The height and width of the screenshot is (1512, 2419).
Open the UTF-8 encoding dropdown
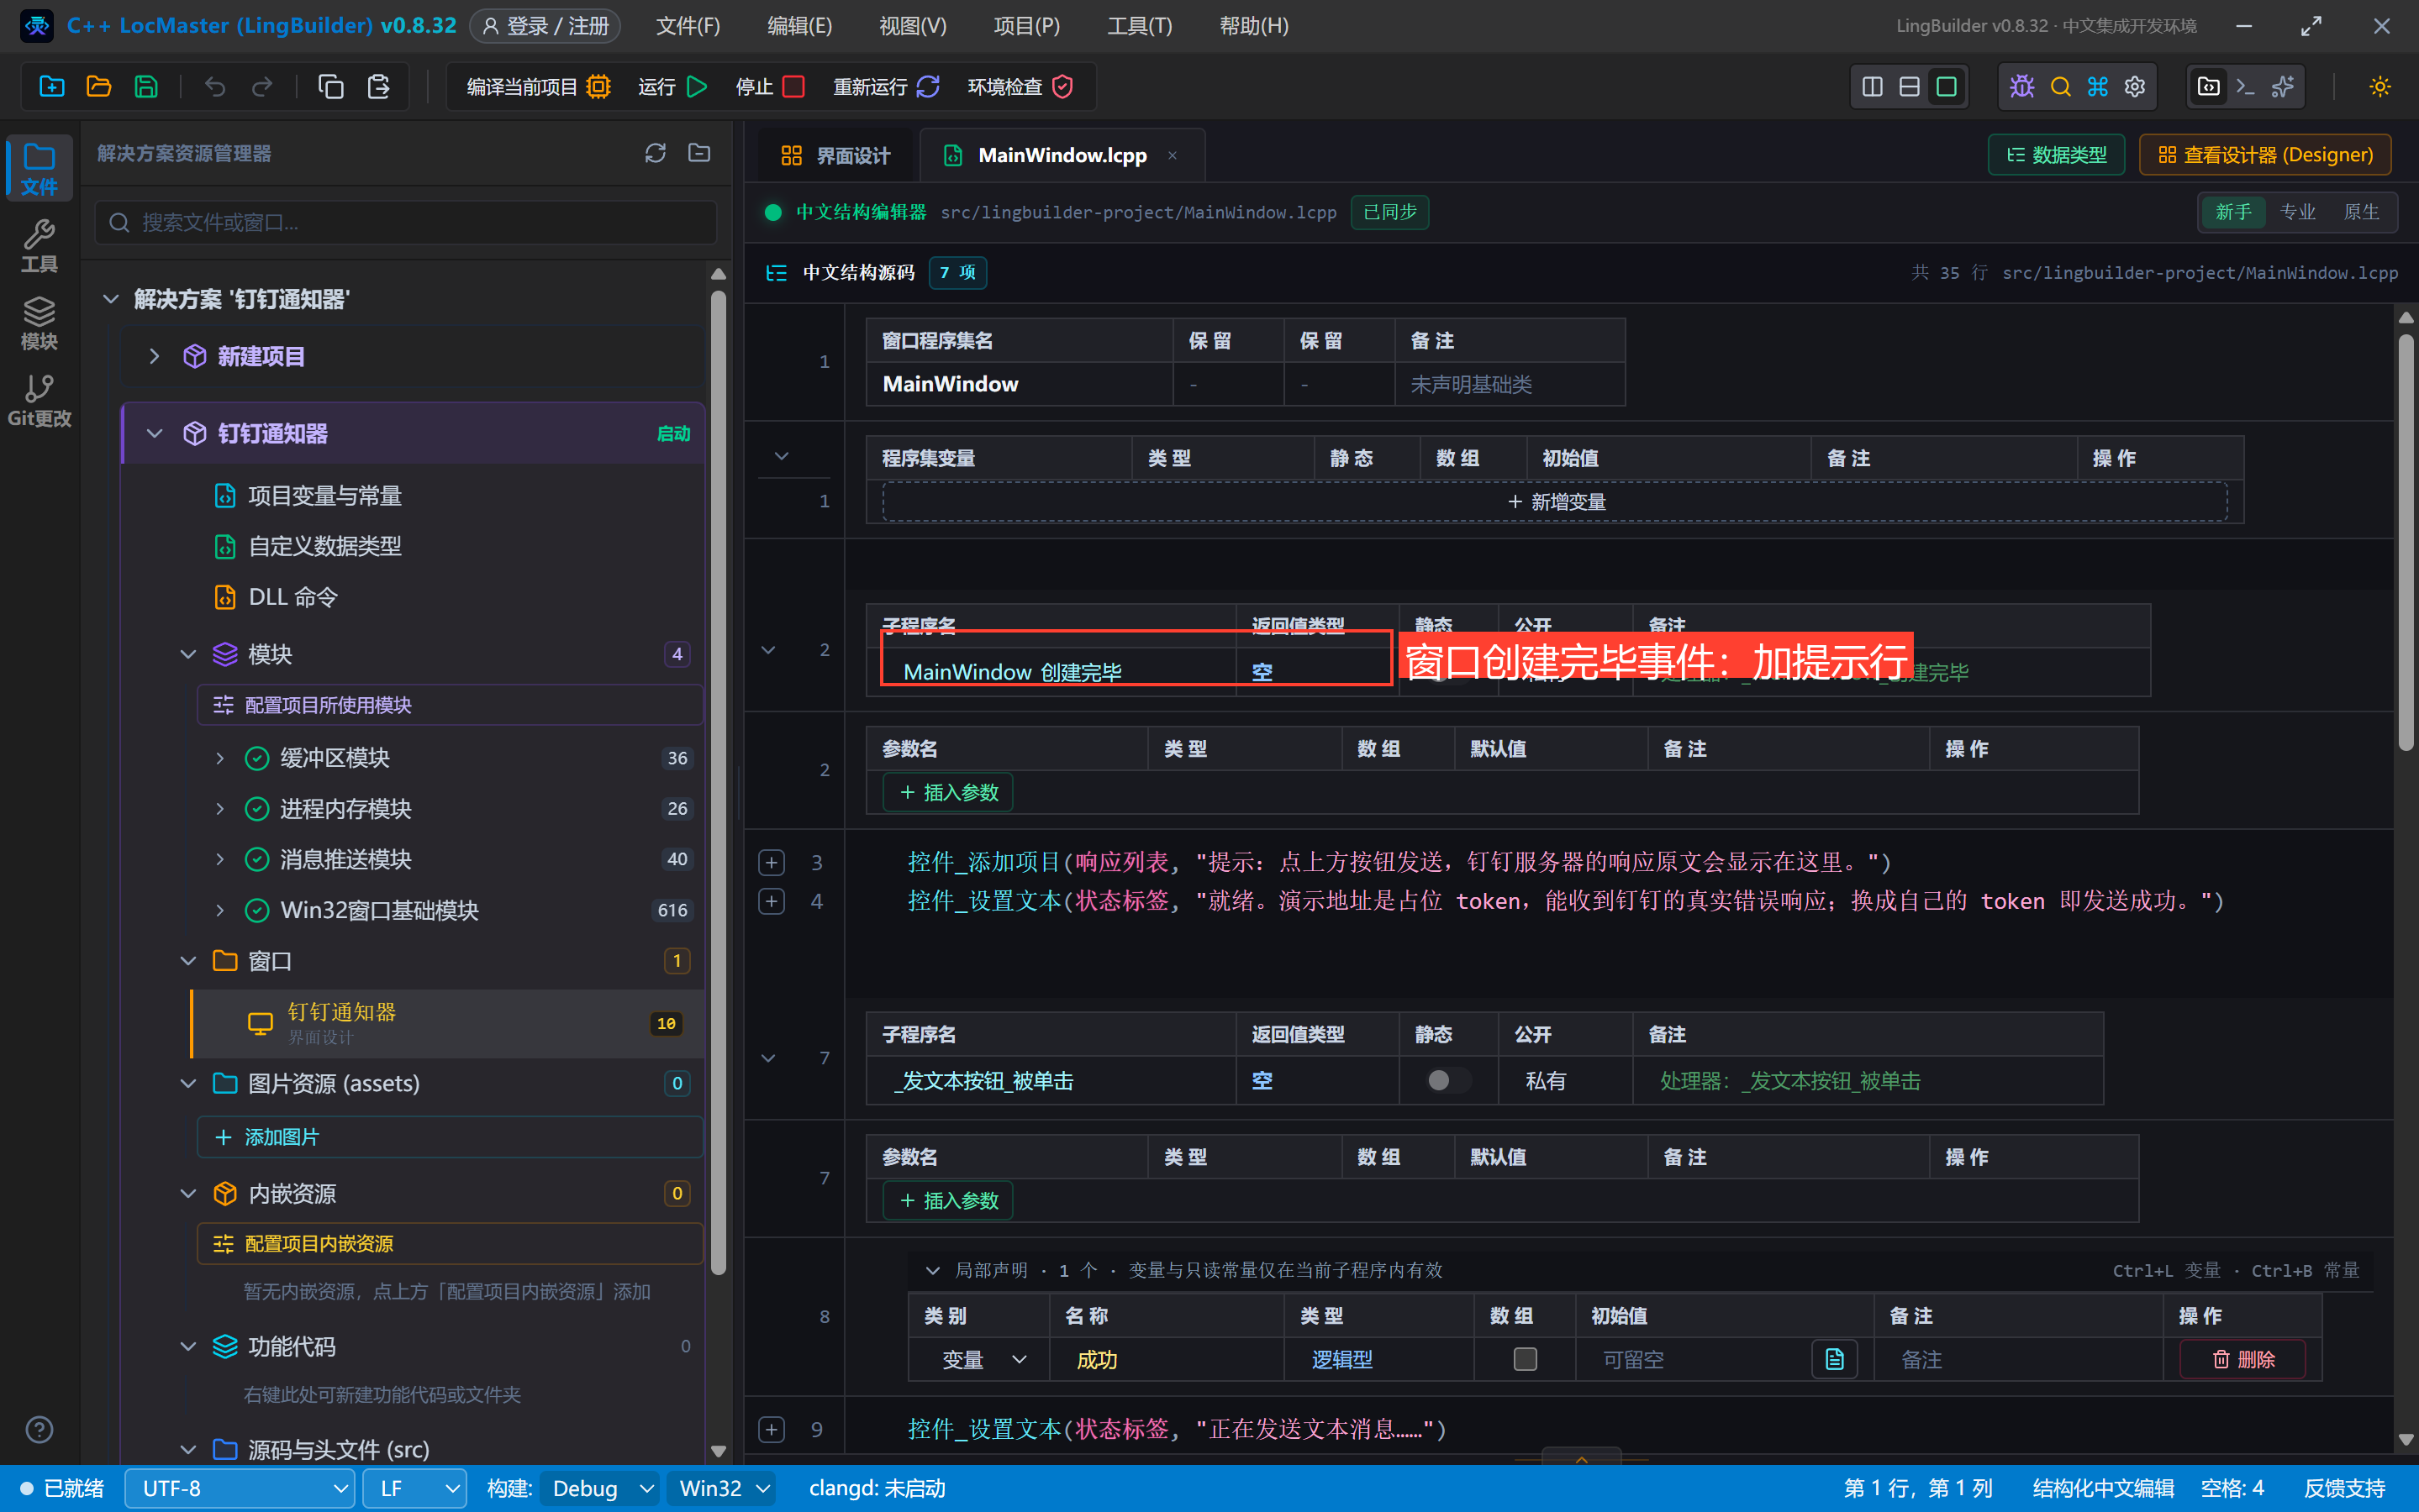(x=240, y=1488)
